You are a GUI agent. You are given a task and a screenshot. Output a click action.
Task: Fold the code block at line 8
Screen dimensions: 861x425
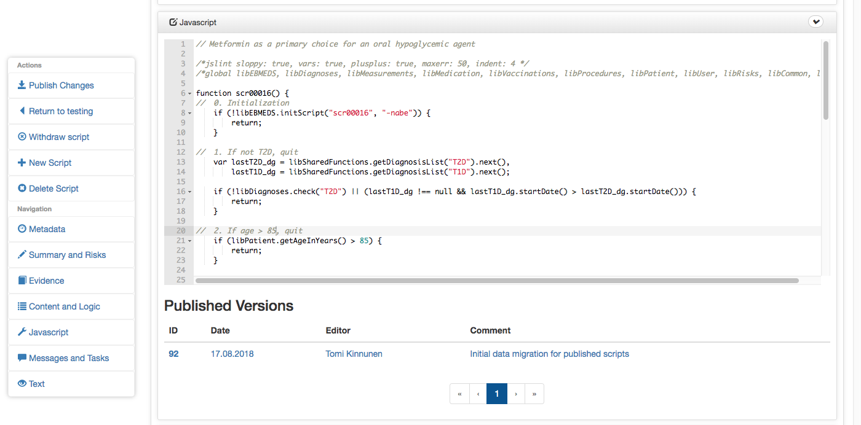point(189,113)
